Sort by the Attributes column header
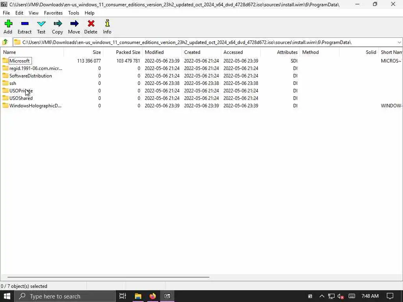 (x=280, y=52)
